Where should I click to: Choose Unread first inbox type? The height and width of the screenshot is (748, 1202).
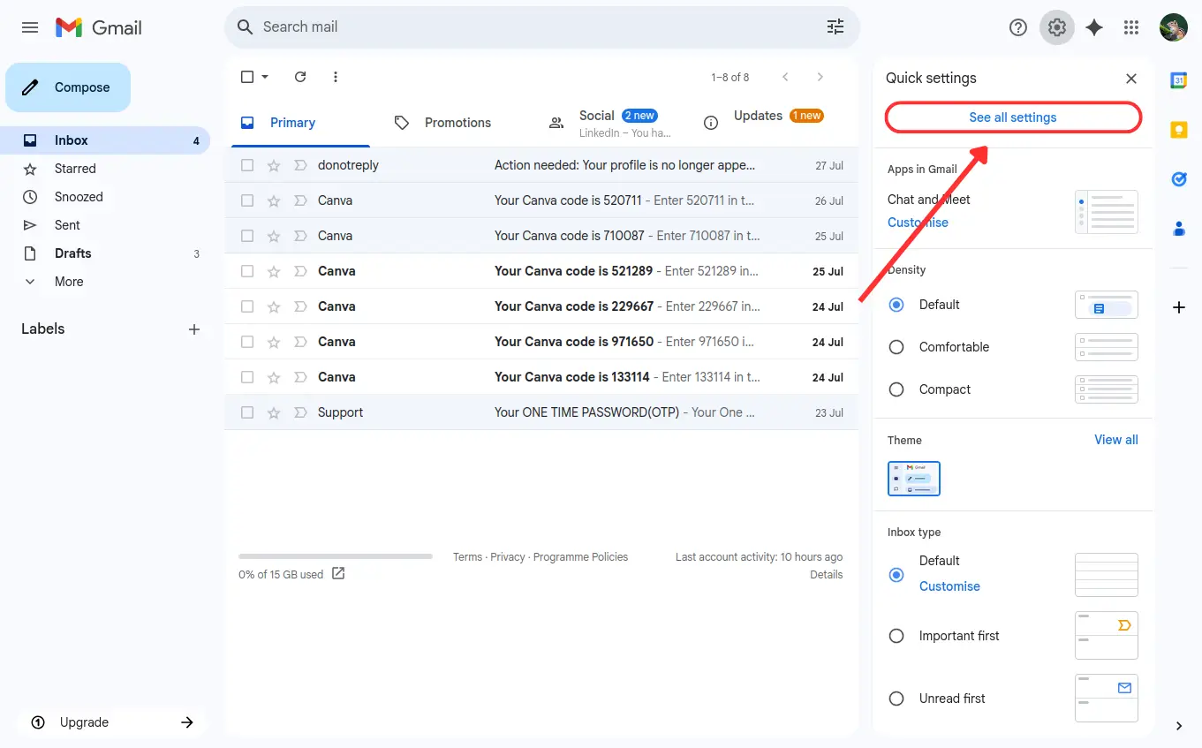click(x=896, y=699)
